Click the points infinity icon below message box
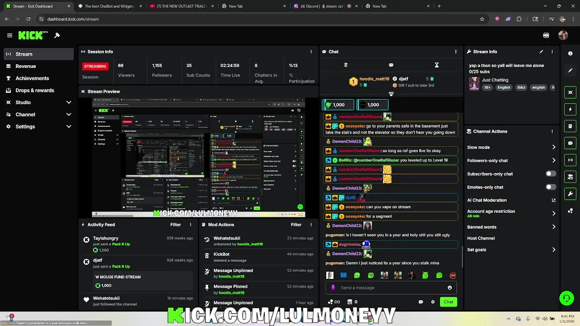580x326 pixels. (x=333, y=302)
